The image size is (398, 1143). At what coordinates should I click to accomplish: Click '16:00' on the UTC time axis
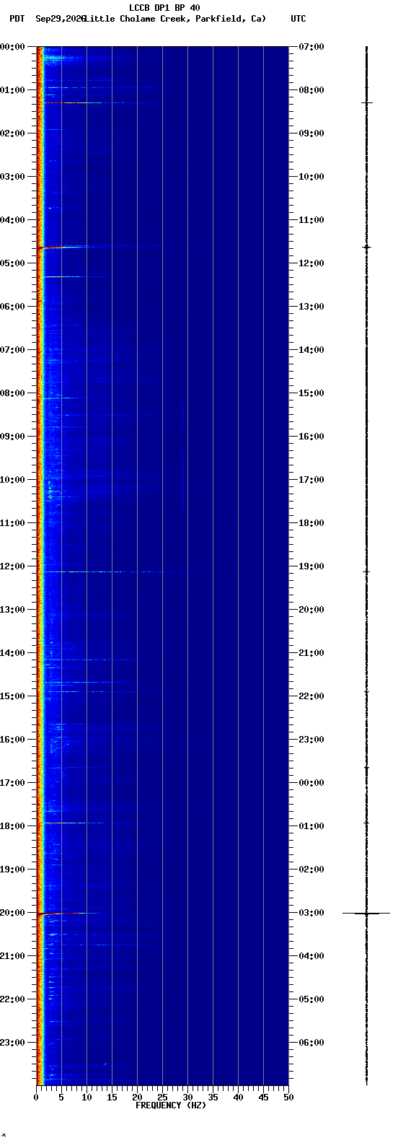pyautogui.click(x=311, y=437)
